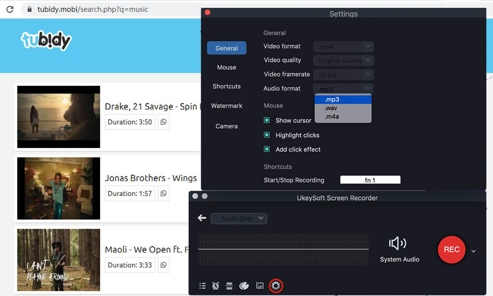Uncheck Add click effect

click(267, 149)
